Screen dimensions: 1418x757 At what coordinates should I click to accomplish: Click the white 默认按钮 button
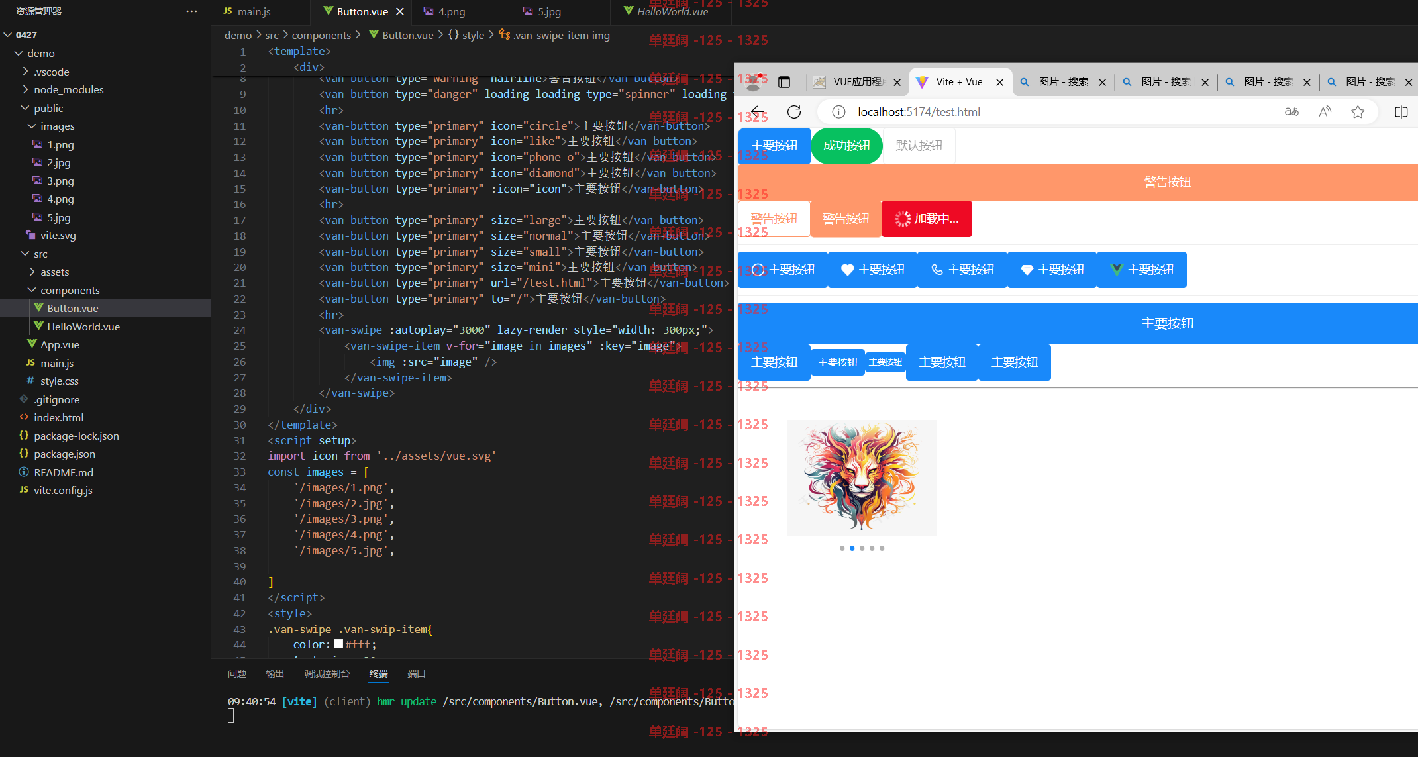[x=919, y=146]
